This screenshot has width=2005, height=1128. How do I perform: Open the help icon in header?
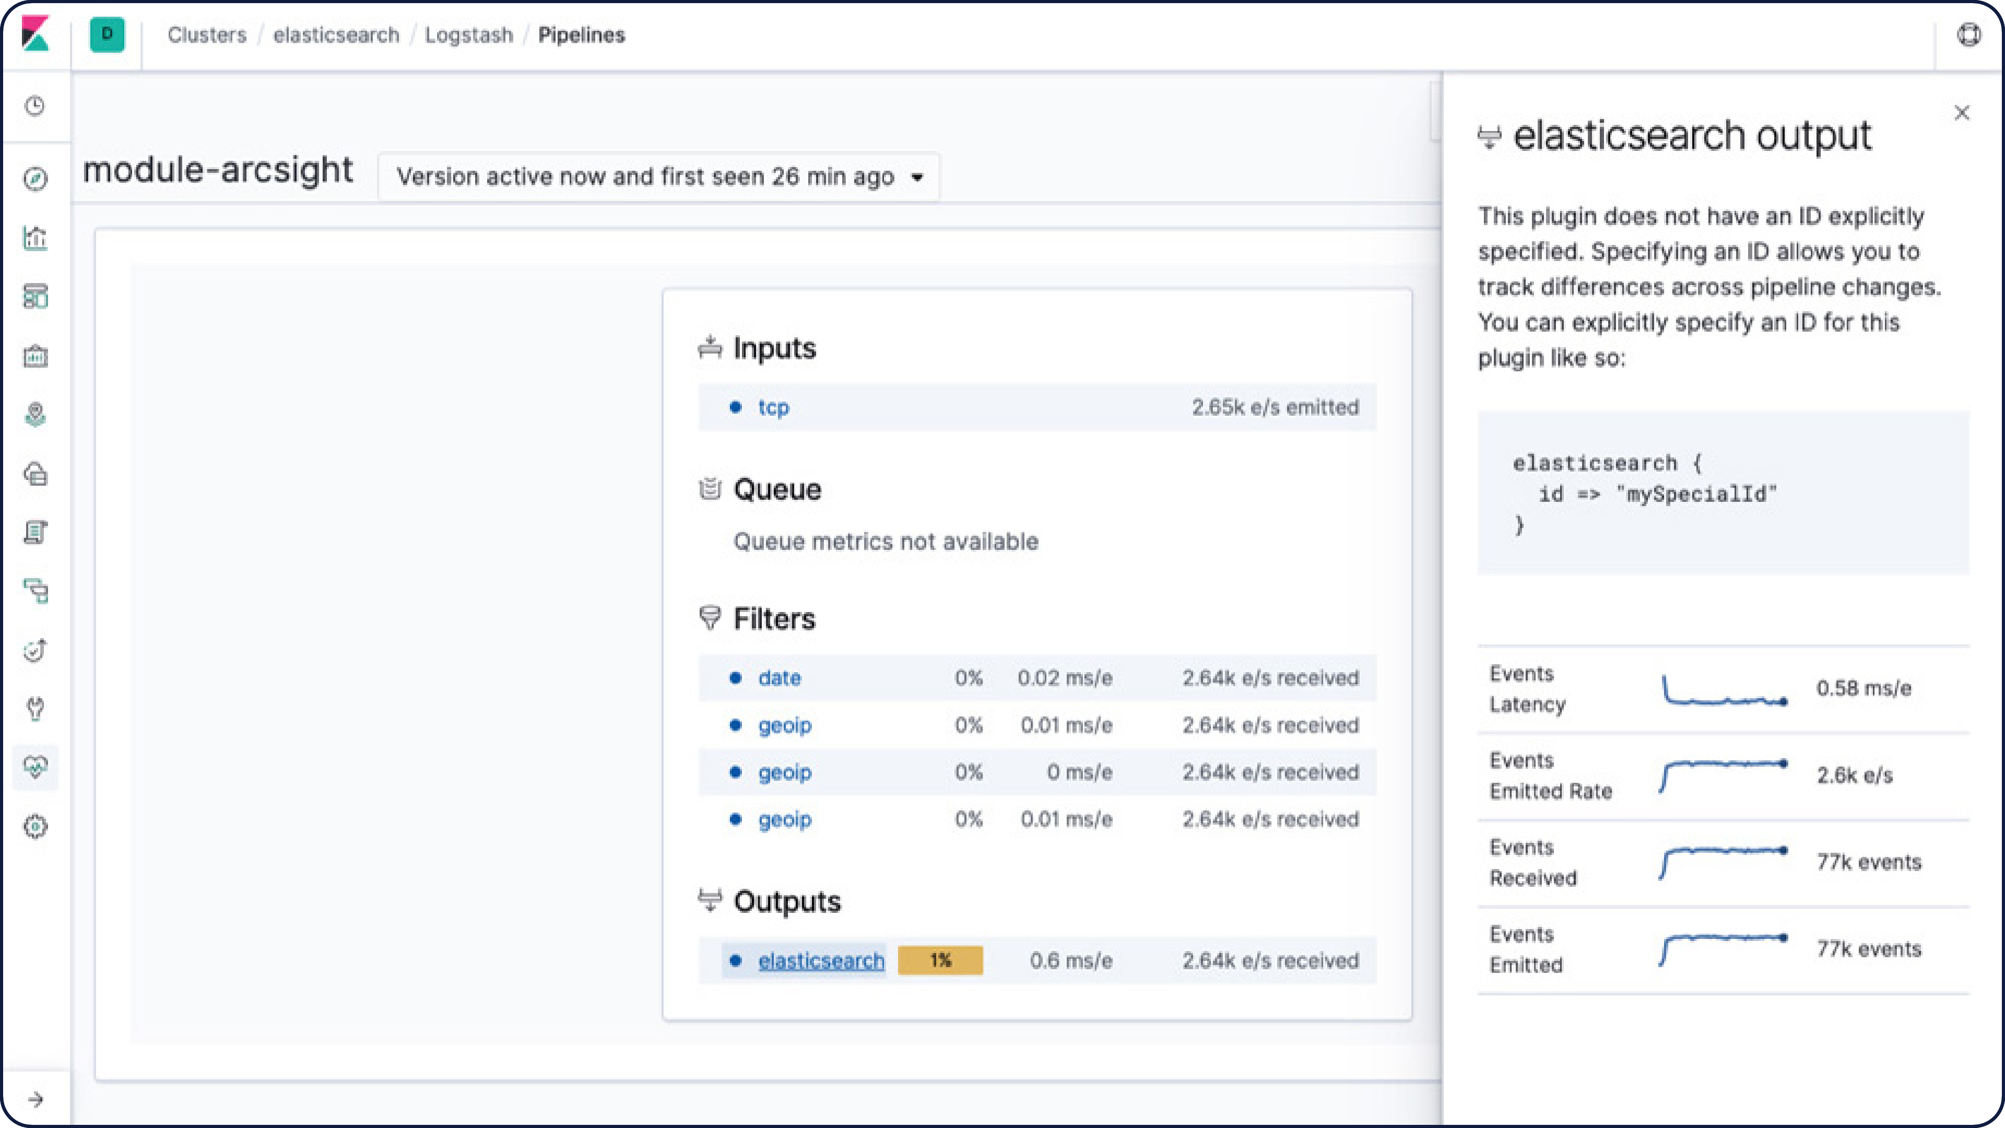1968,35
